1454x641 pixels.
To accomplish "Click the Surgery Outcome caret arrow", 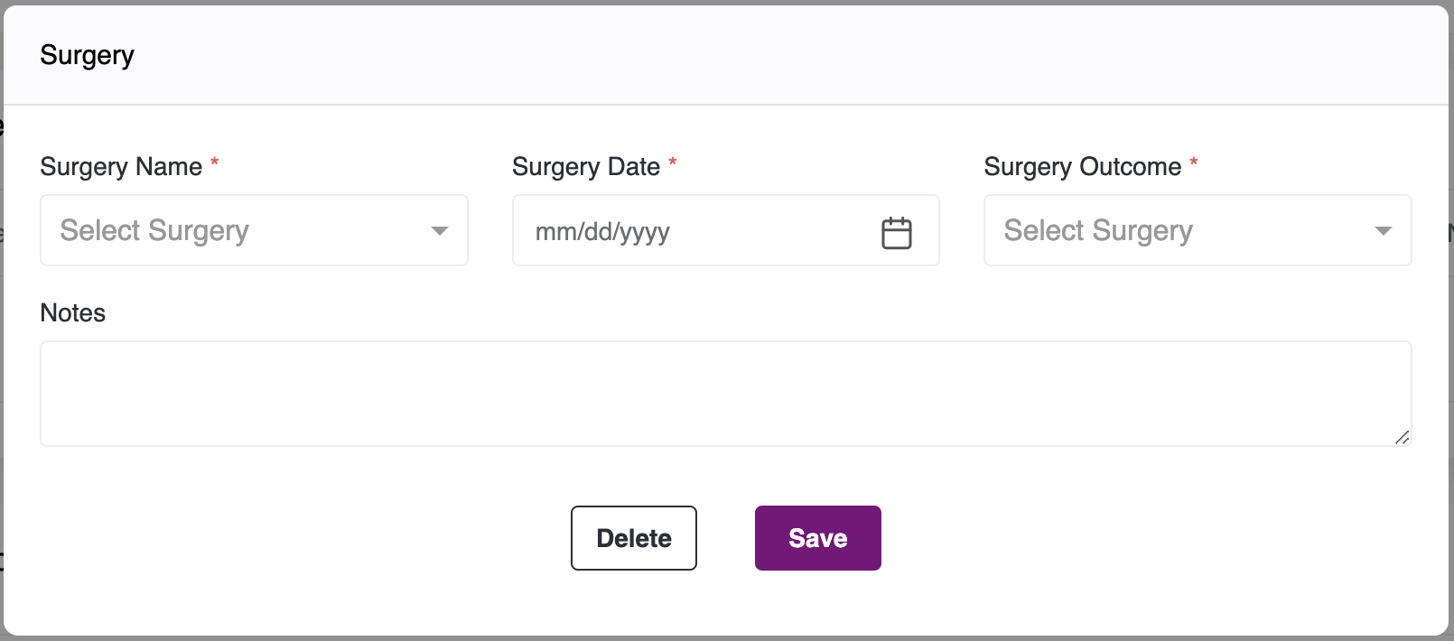I will (1383, 231).
